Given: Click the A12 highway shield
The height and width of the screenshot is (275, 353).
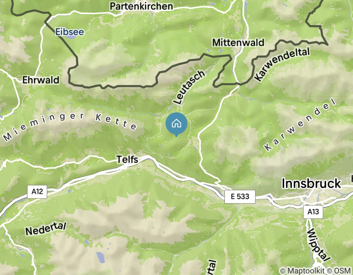Looking at the screenshot, I should point(37,192).
